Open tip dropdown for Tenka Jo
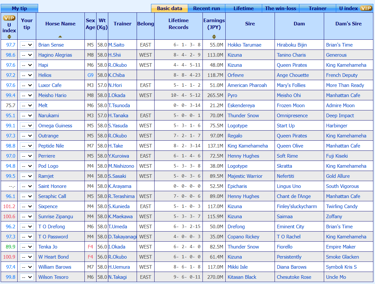Screen dimensions: 375x284 click(x=26, y=247)
